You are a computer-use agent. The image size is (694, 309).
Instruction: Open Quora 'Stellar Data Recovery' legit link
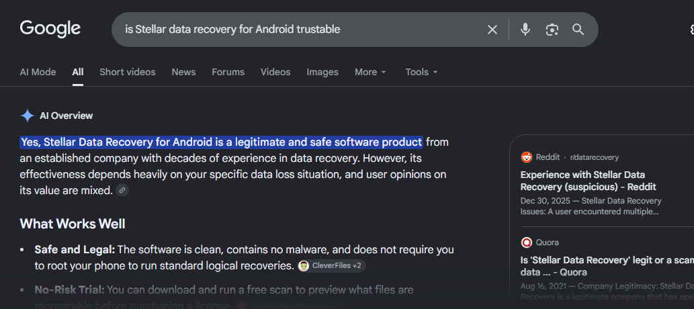(x=607, y=266)
